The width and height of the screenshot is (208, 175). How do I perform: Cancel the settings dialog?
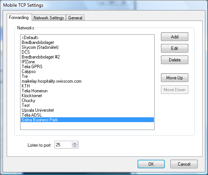pos(184,164)
